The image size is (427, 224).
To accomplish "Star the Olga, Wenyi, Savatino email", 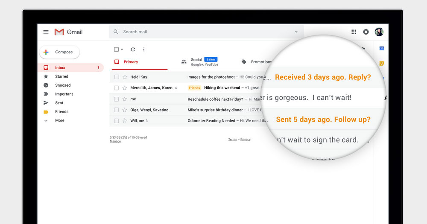I will click(x=125, y=110).
